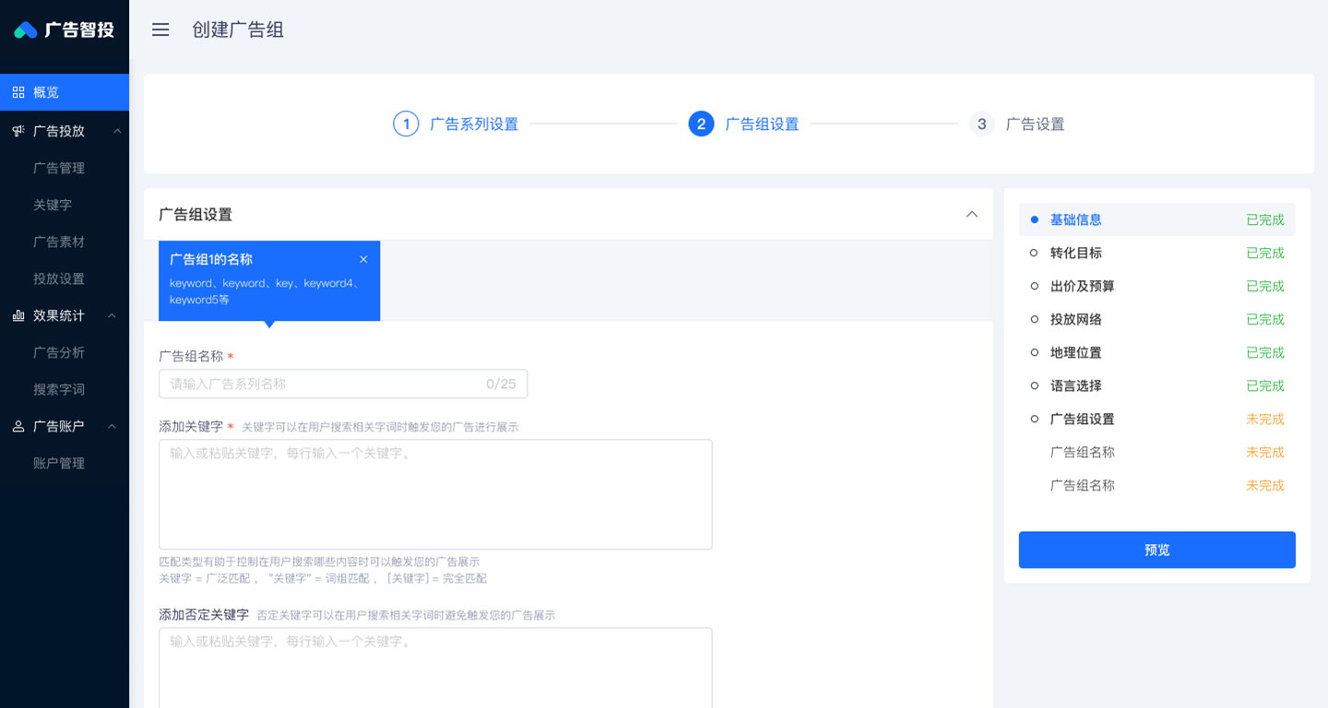The image size is (1328, 708).
Task: Click the 广告智投 cloud logo
Action: pos(26,30)
